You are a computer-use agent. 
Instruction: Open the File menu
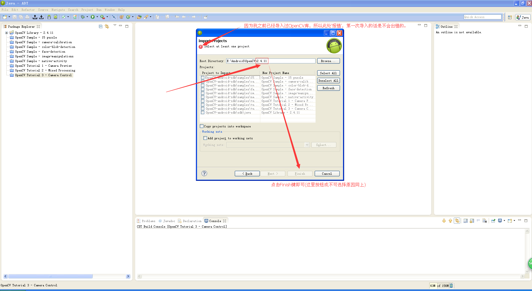5,10
